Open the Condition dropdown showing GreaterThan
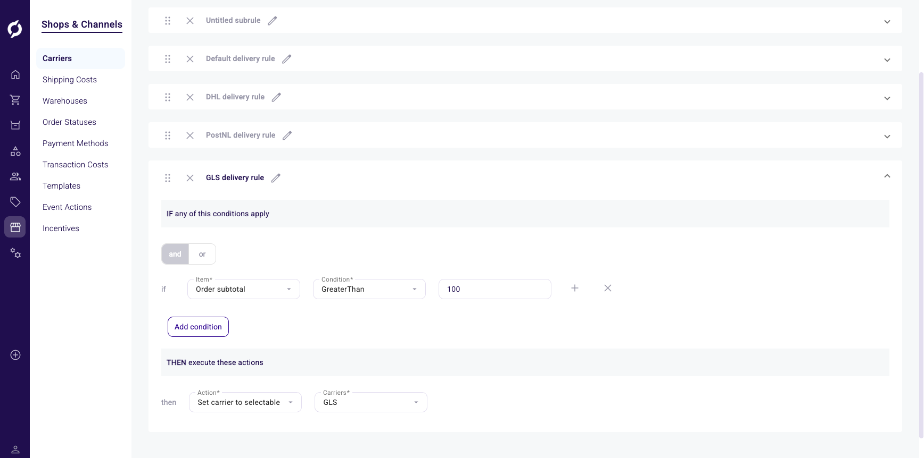The width and height of the screenshot is (924, 458). pyautogui.click(x=369, y=289)
